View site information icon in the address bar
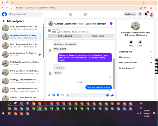Image resolution: width=158 pixels, height=126 pixels. [x=17, y=8]
